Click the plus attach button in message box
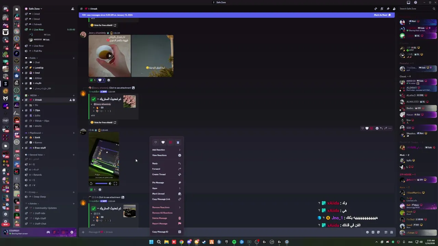Screen dimensions: 438x246 83,232
